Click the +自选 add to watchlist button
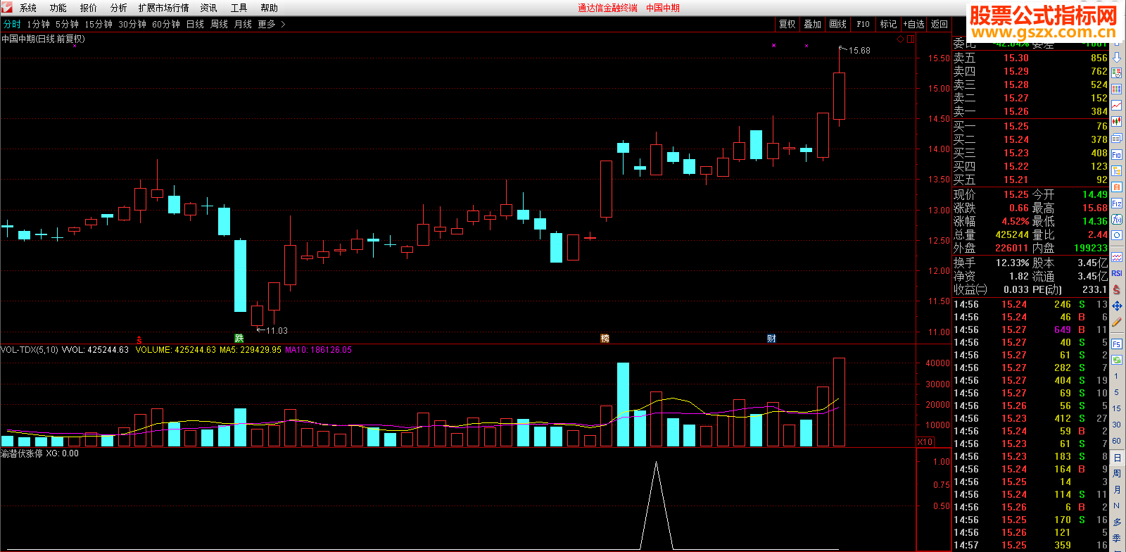Screen dimensions: 1126x552 tap(914, 24)
